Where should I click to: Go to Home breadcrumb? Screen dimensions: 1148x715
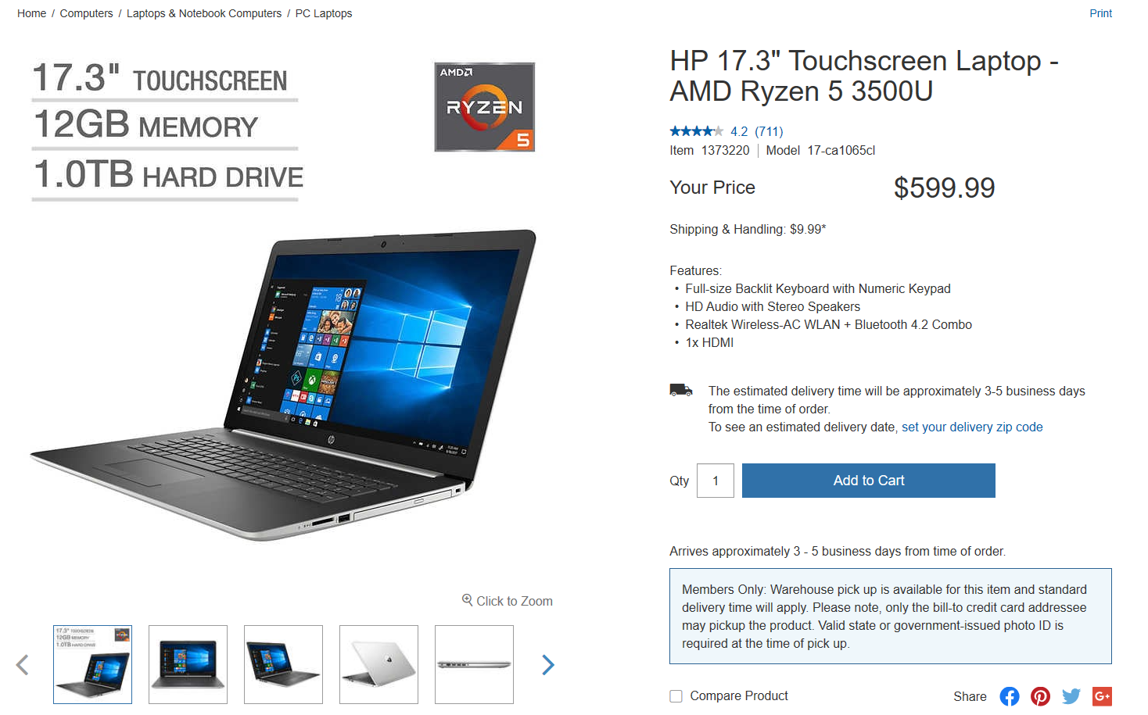click(x=31, y=13)
